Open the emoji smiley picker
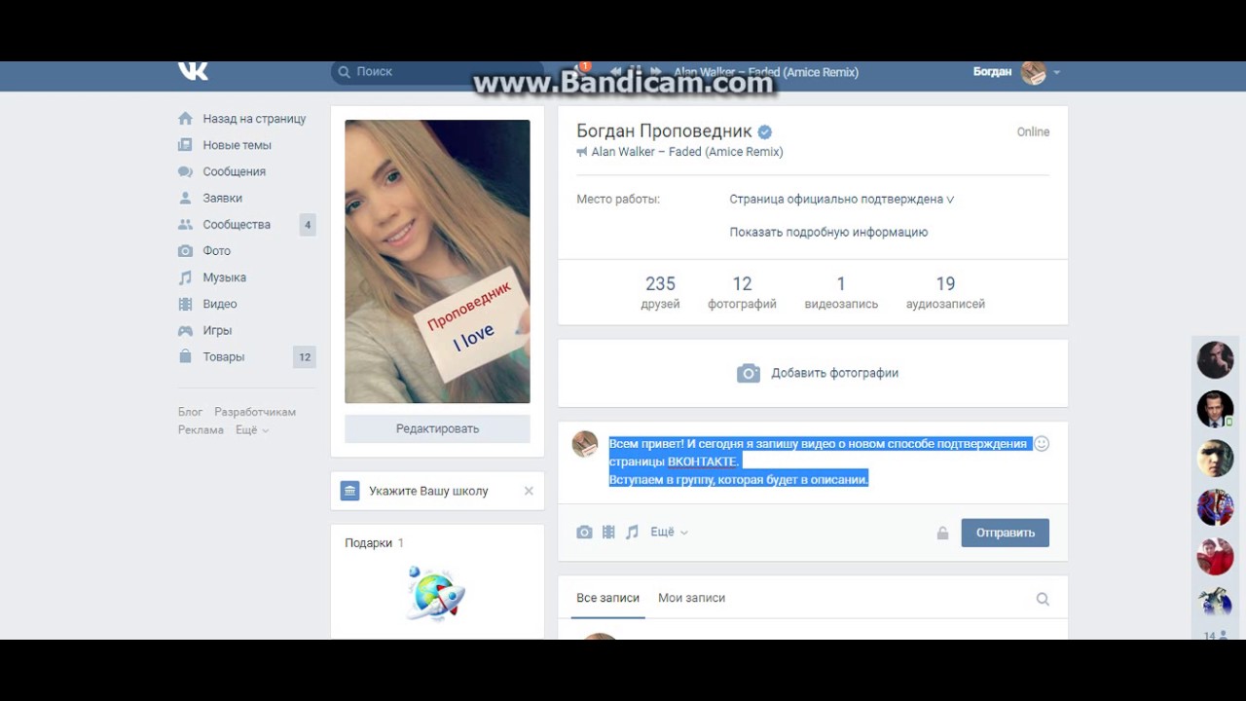Image resolution: width=1246 pixels, height=701 pixels. pos(1041,444)
